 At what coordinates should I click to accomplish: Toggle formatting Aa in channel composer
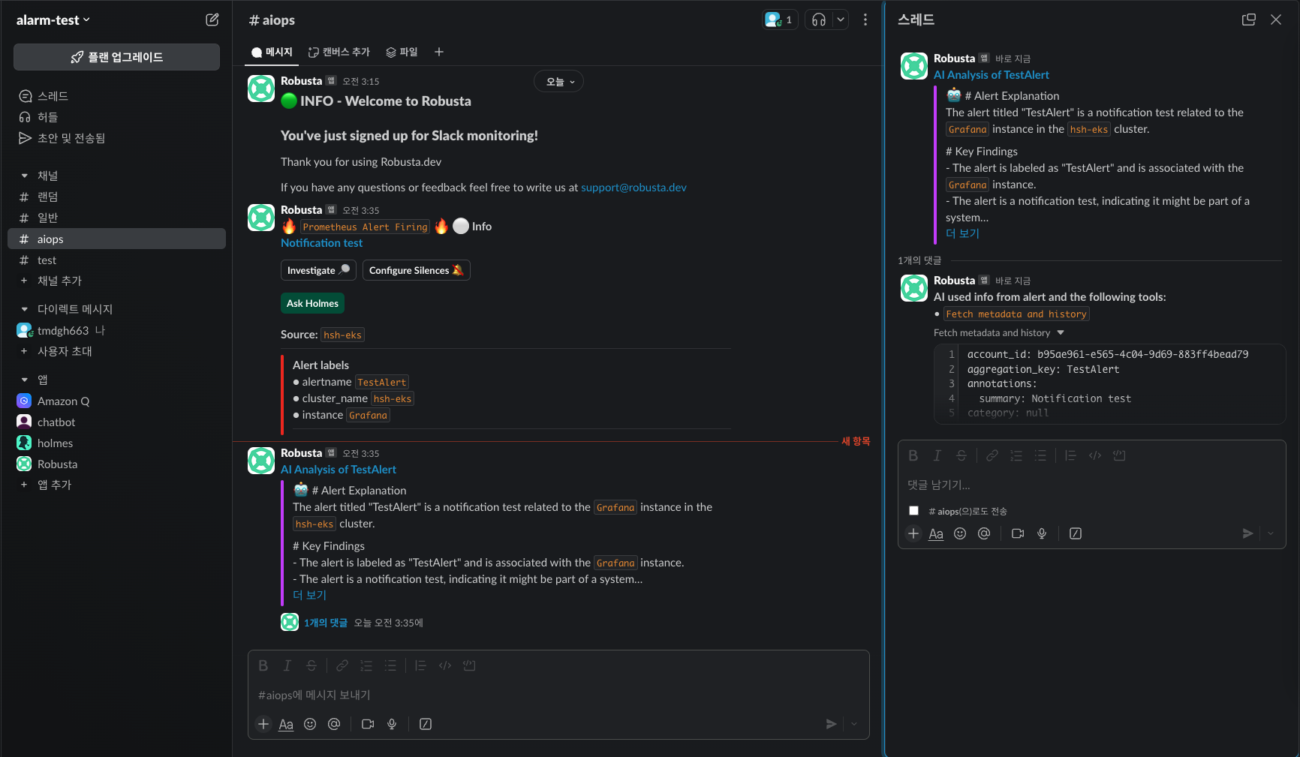286,724
